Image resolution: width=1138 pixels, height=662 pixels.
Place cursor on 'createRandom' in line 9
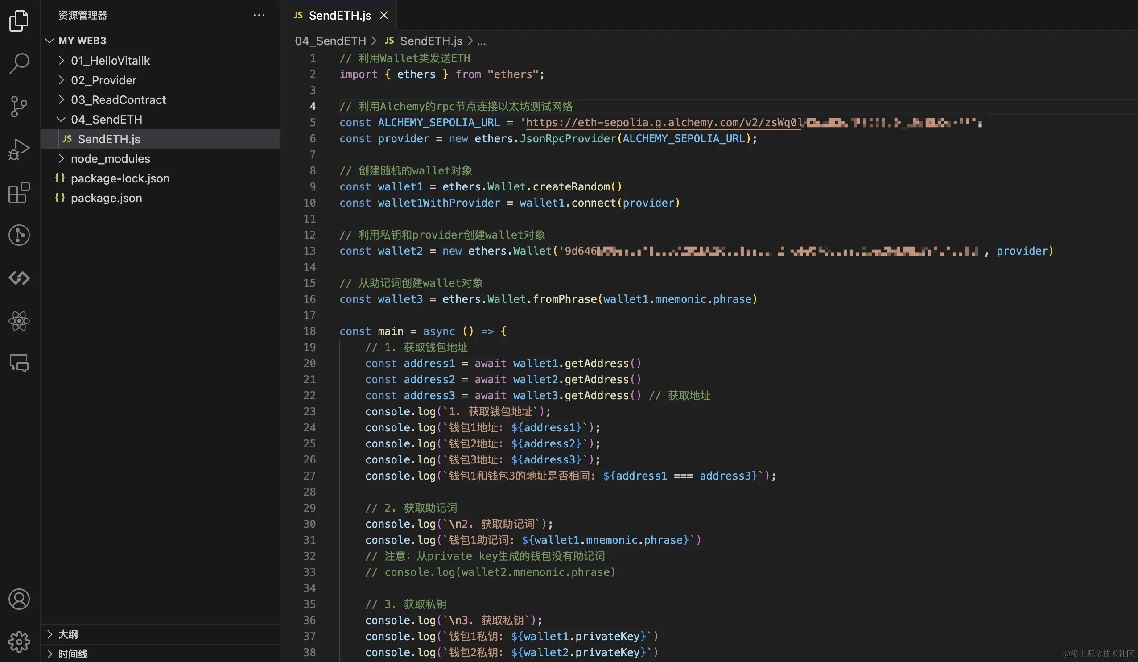click(x=571, y=186)
